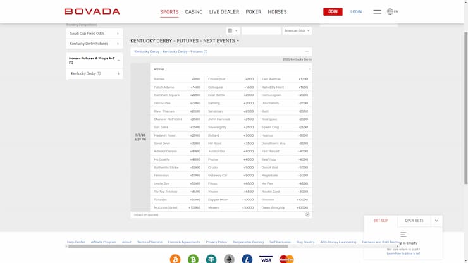Click the green Bitcoin Cash icon
Screen dimensions: 468x263
pos(193,259)
